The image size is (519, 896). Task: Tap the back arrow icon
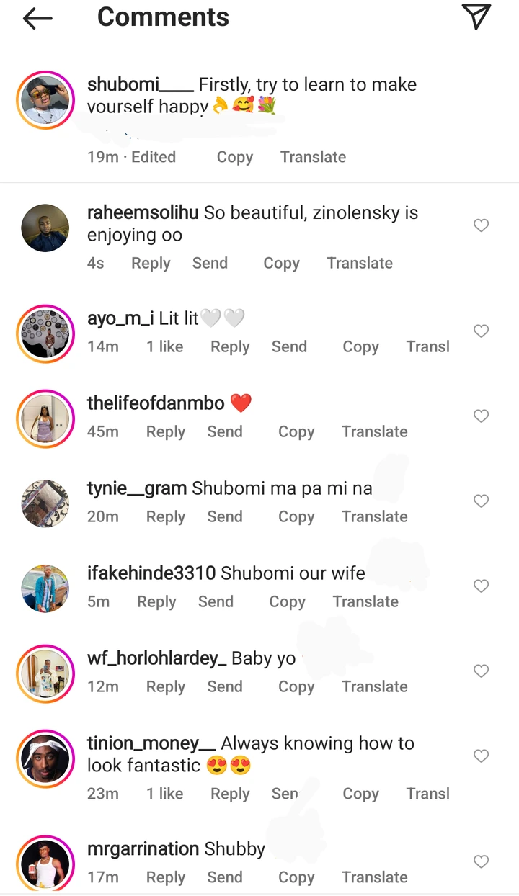pyautogui.click(x=37, y=19)
